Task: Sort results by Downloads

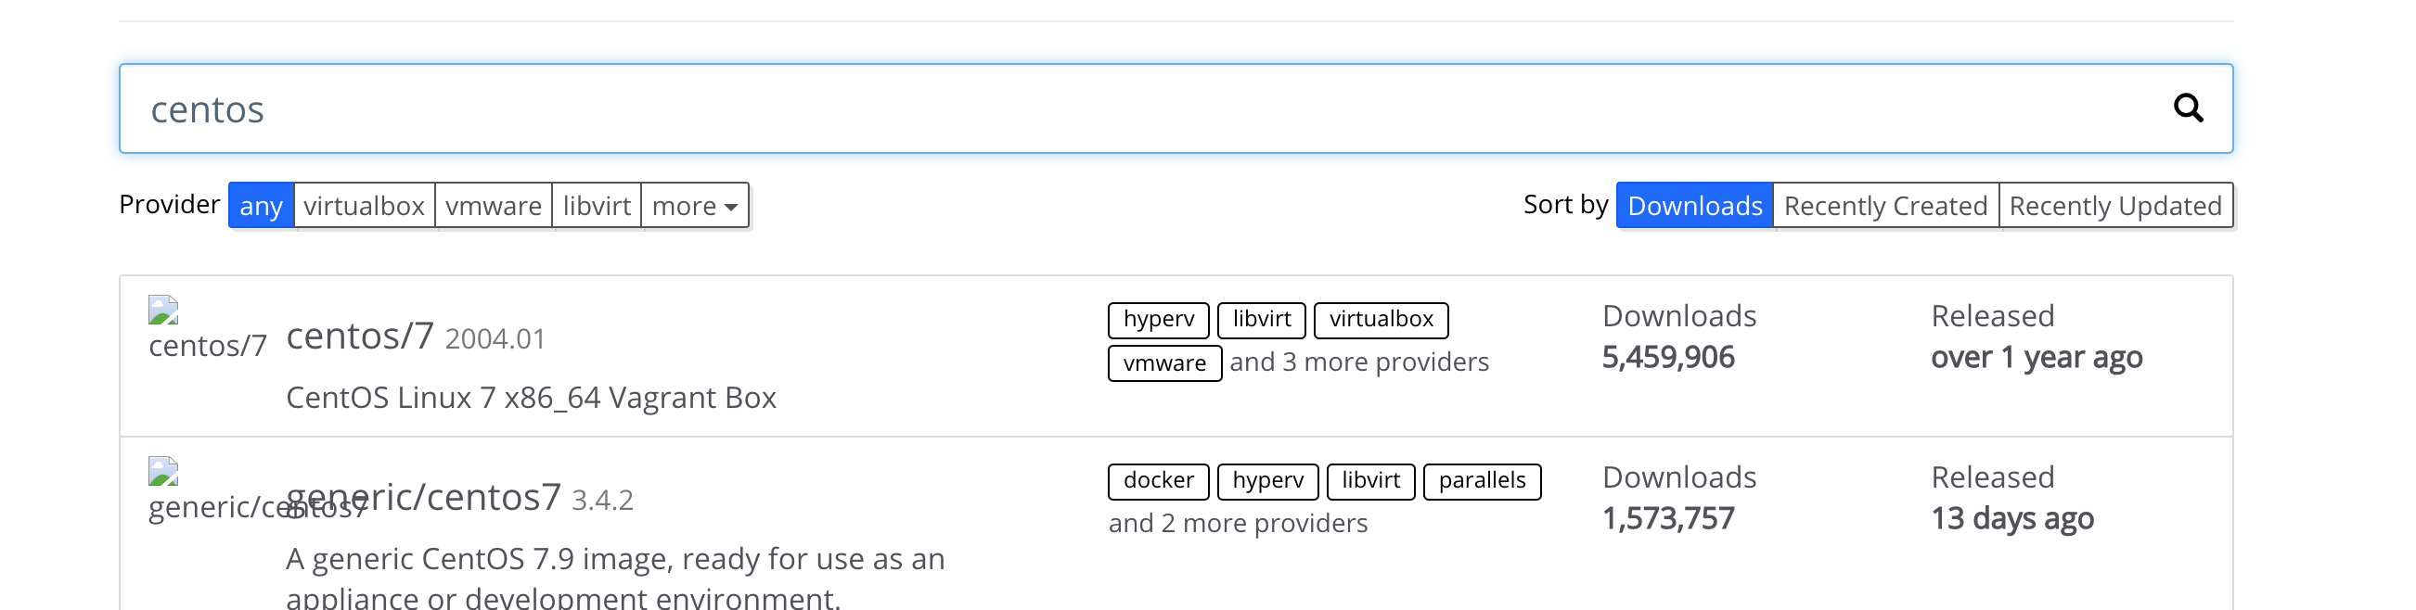Action: pos(1695,205)
